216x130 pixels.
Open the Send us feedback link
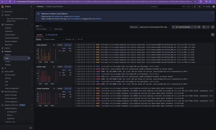pos(74,19)
